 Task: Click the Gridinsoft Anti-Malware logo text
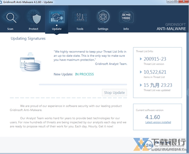[x=171, y=27]
